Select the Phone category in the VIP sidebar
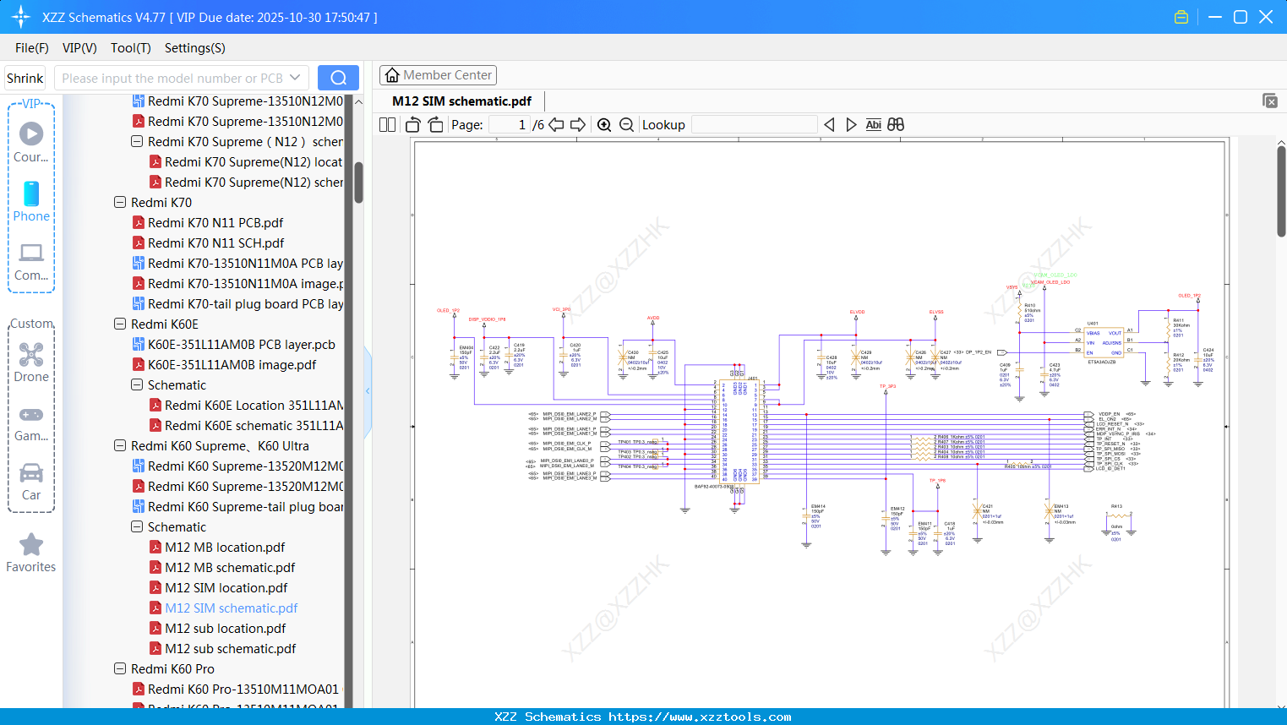 (30, 203)
